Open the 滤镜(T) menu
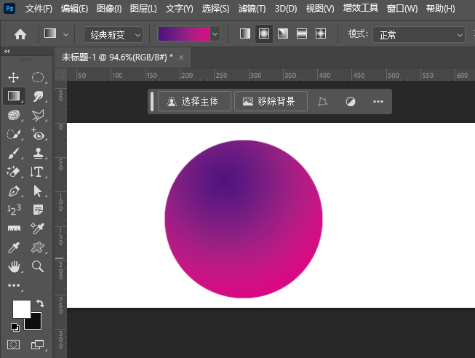This screenshot has width=475, height=358. point(252,9)
